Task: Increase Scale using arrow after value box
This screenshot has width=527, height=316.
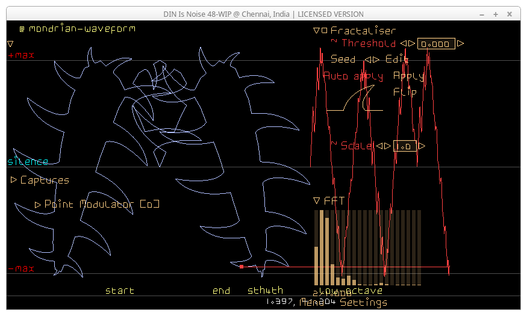Action: pos(422,146)
